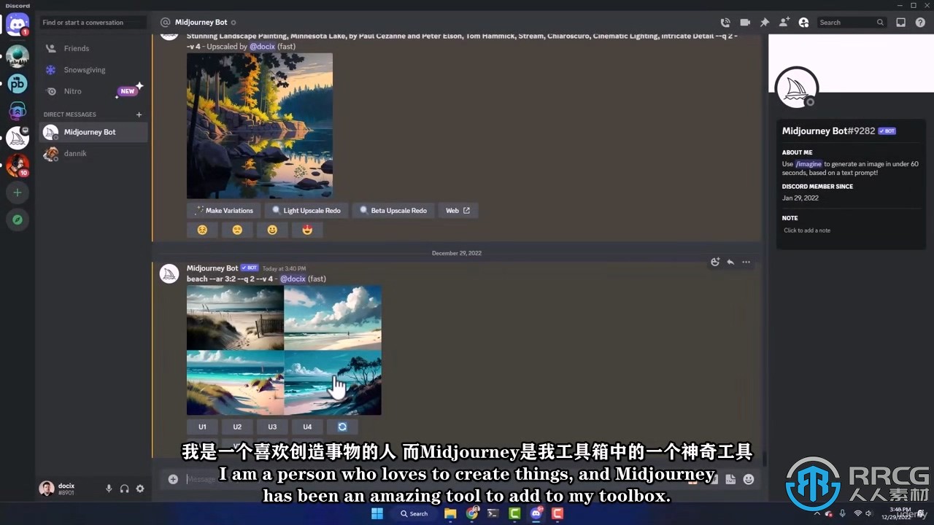Open the beach image grid
This screenshot has width=934, height=525.
click(x=284, y=350)
